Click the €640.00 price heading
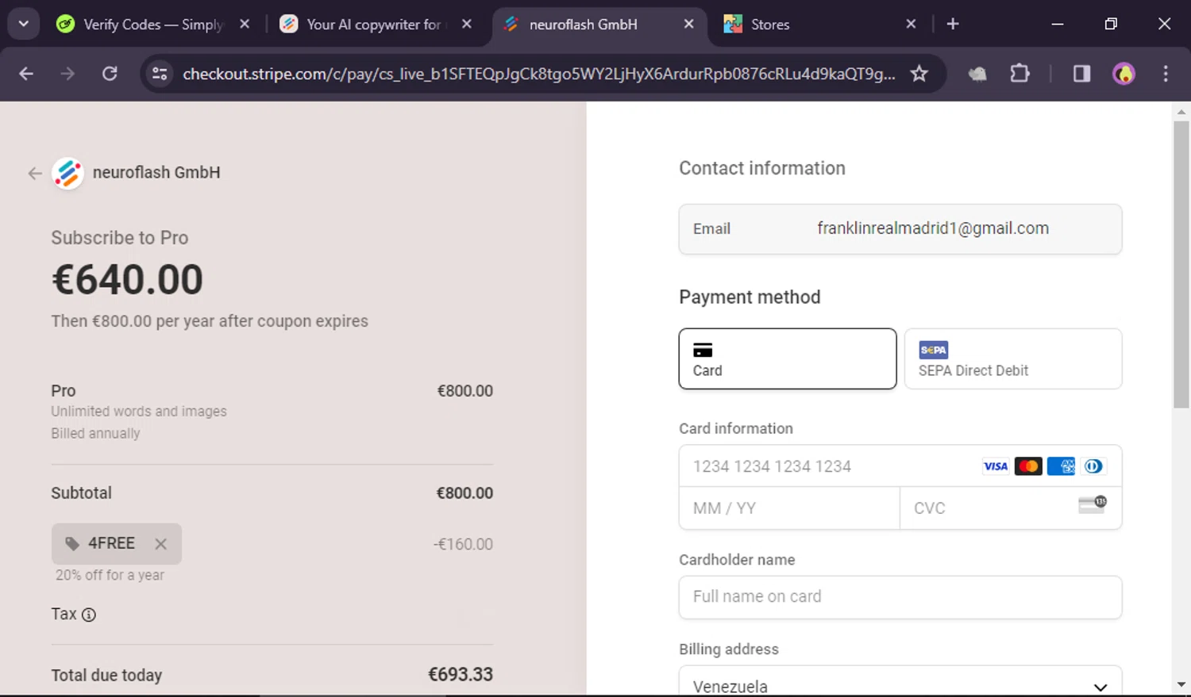1191x697 pixels. [127, 280]
